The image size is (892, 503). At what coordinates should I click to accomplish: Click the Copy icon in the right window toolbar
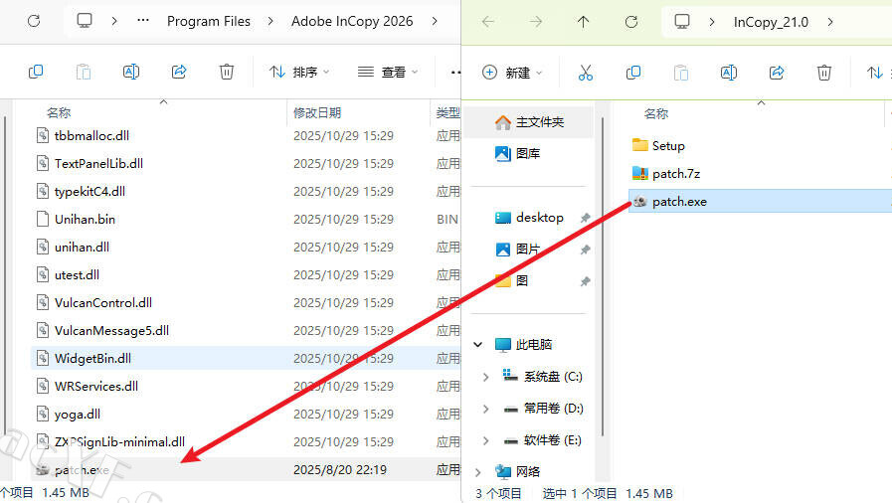(x=633, y=73)
